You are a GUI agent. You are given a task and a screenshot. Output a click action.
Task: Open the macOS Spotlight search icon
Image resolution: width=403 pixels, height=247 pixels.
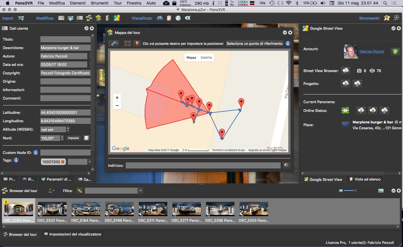tap(385, 3)
